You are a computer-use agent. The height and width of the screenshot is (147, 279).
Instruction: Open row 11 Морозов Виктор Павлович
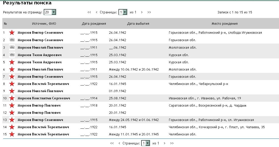(39, 106)
